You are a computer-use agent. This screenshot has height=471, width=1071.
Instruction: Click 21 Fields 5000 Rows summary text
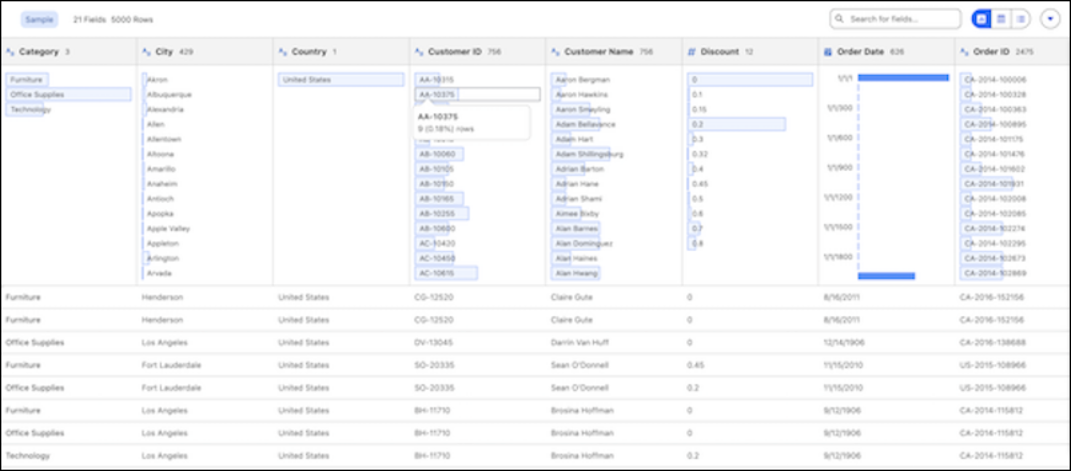113,20
